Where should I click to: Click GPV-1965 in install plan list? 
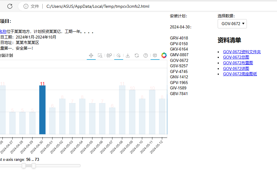(179, 83)
